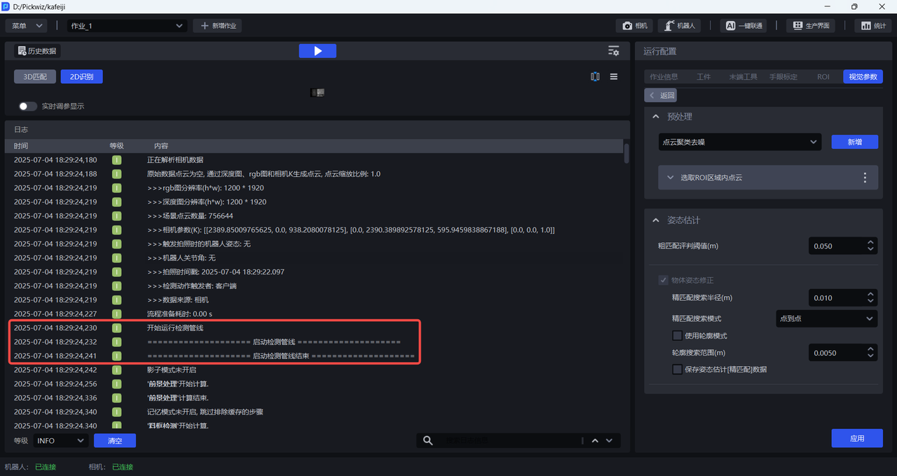Check 保存姿态估计[精匹配]数据 option
Image resolution: width=897 pixels, height=476 pixels.
pyautogui.click(x=677, y=370)
